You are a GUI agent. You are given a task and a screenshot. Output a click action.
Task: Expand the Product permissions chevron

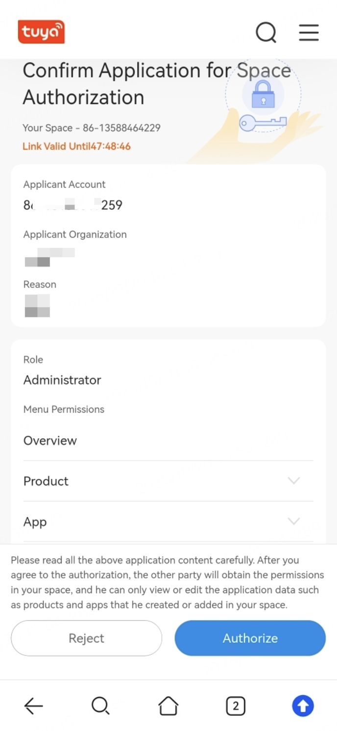pyautogui.click(x=294, y=481)
